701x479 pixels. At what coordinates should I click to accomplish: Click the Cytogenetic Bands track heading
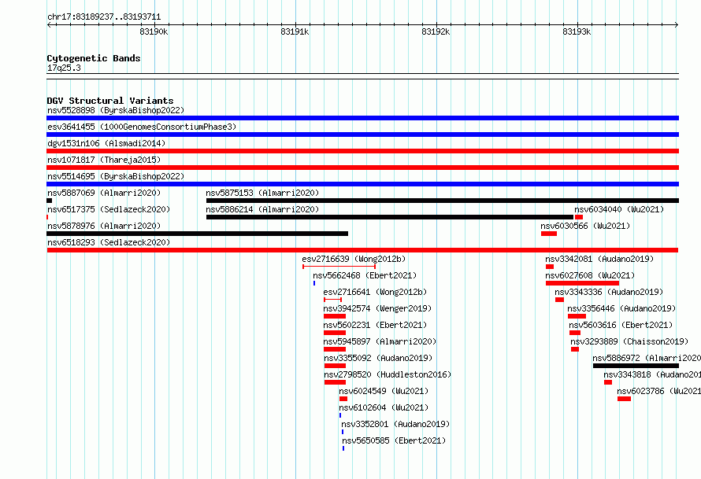(94, 58)
